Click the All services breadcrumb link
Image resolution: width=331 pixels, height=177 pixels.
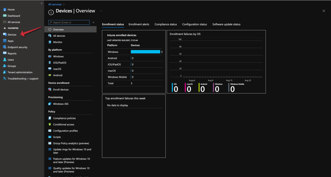pos(55,4)
